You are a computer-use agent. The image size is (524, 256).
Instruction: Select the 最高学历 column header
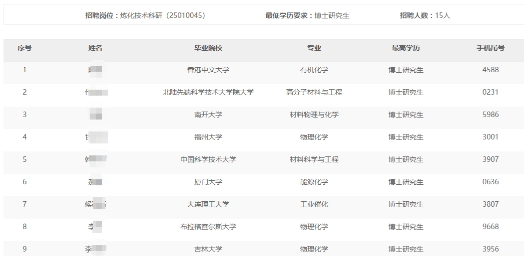406,48
